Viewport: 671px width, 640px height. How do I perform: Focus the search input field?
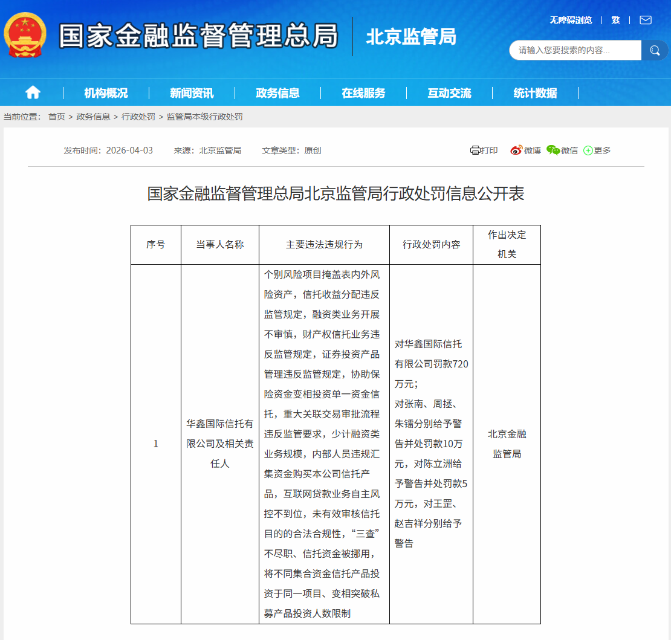(574, 50)
